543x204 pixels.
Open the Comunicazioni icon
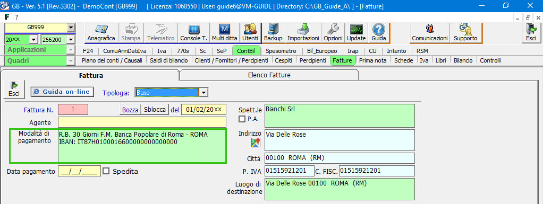point(430,33)
